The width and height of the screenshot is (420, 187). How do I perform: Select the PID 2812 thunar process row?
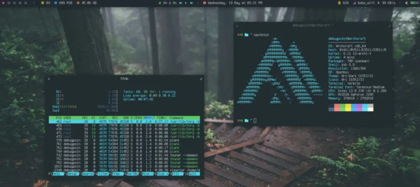coord(124,166)
